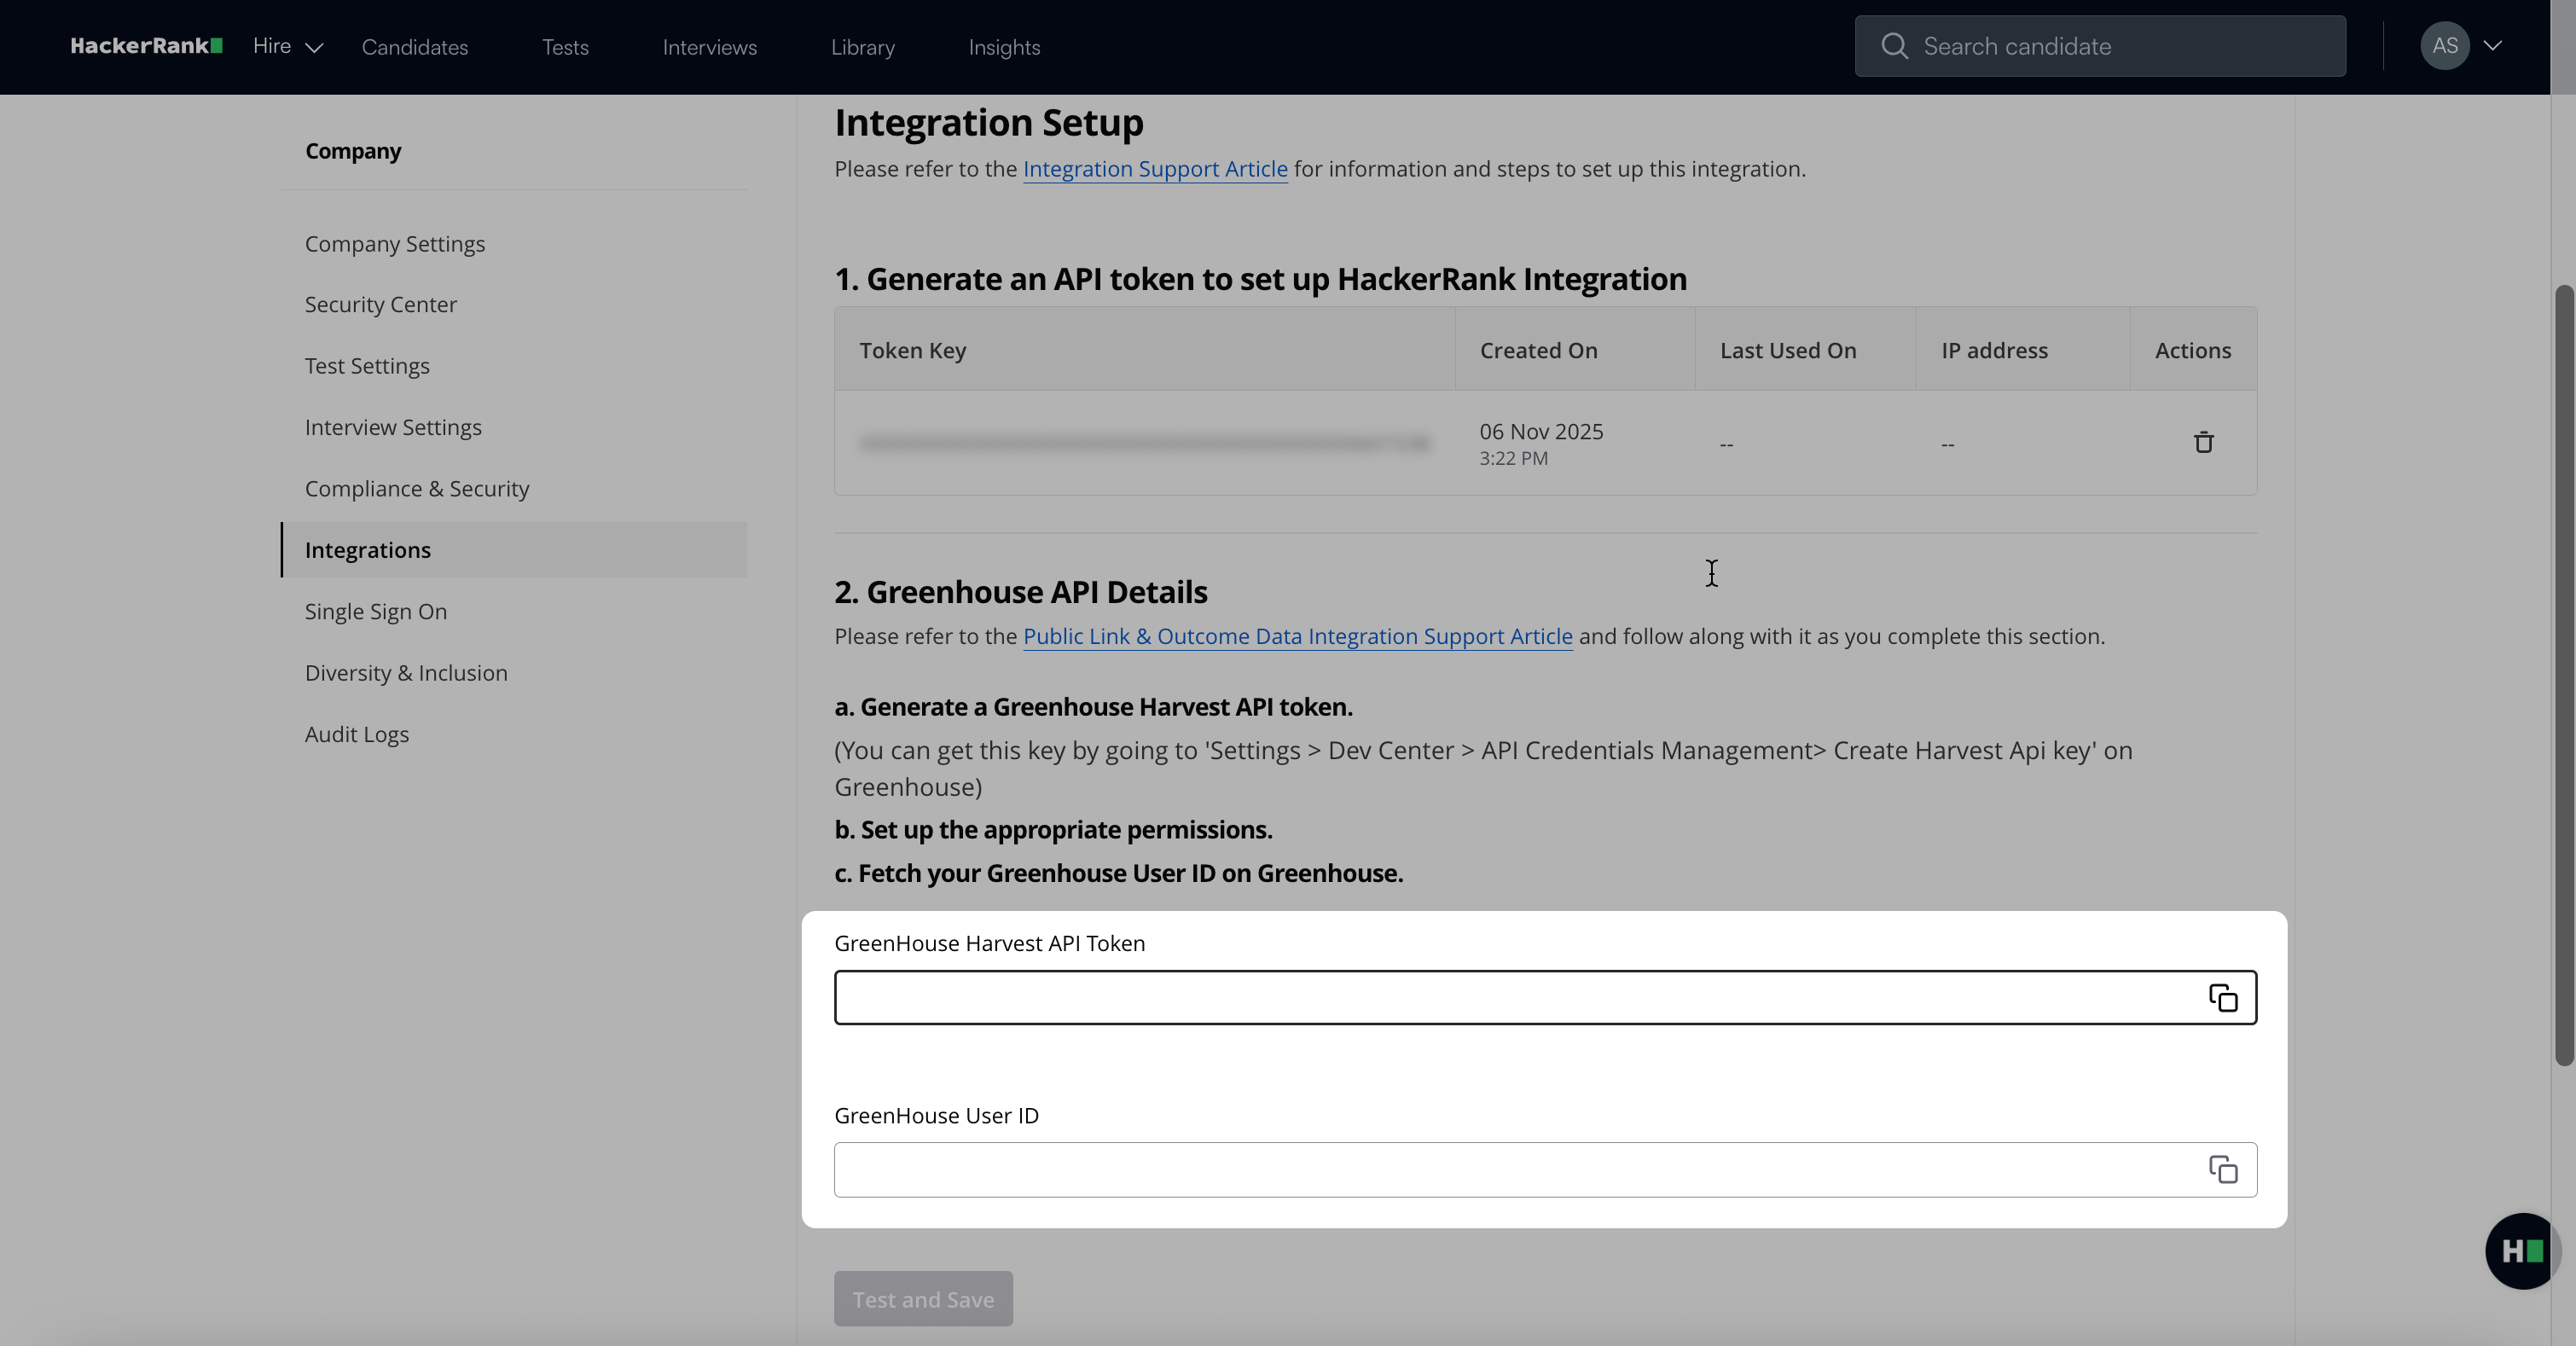The height and width of the screenshot is (1346, 2576).
Task: Open the Integration Support Article link
Action: click(x=1154, y=169)
